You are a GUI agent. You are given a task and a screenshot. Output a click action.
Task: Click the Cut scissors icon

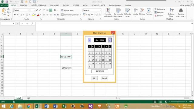click(x=8, y=9)
